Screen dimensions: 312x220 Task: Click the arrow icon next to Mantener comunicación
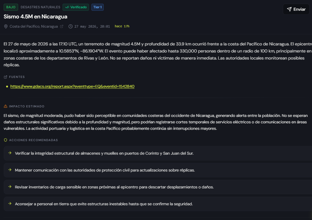point(10,170)
